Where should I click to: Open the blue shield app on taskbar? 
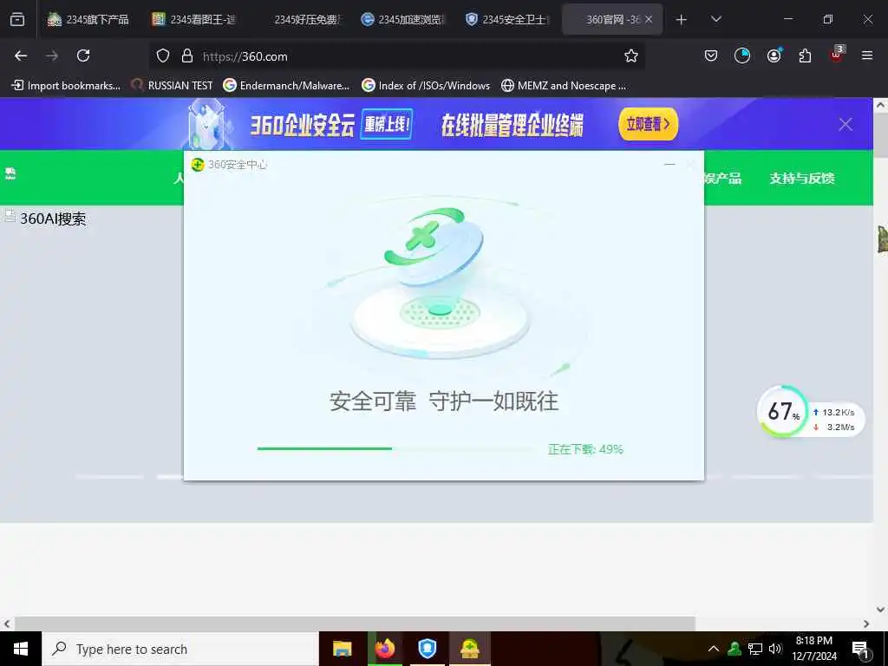pos(427,649)
